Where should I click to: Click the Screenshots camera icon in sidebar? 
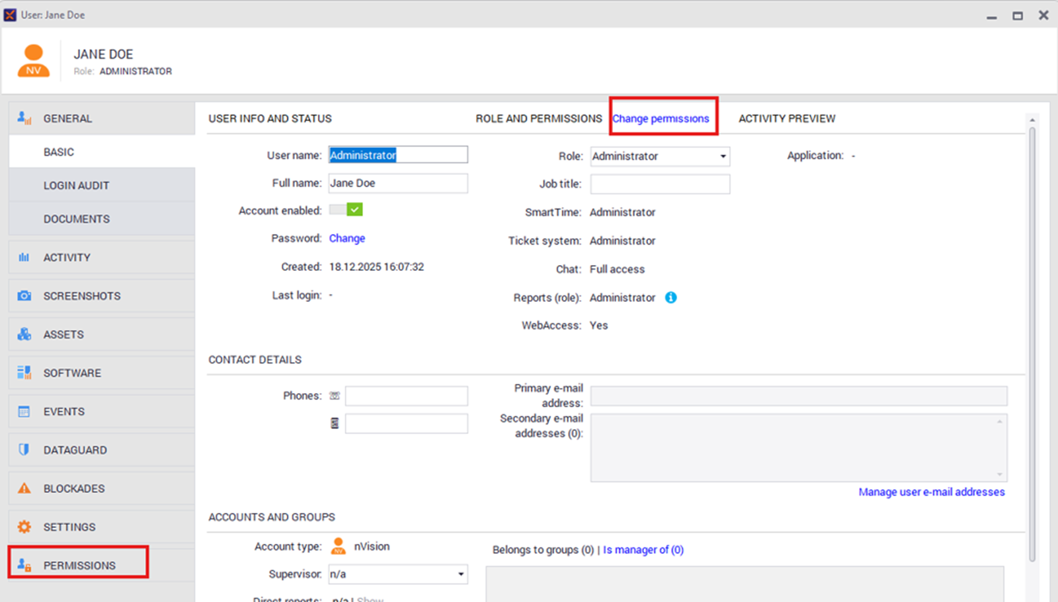[x=24, y=296]
